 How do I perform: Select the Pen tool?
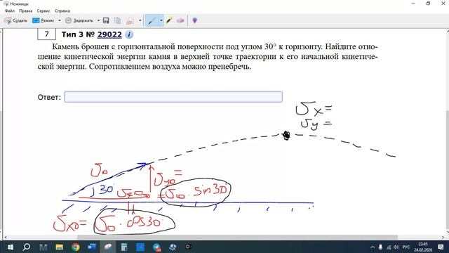click(152, 20)
